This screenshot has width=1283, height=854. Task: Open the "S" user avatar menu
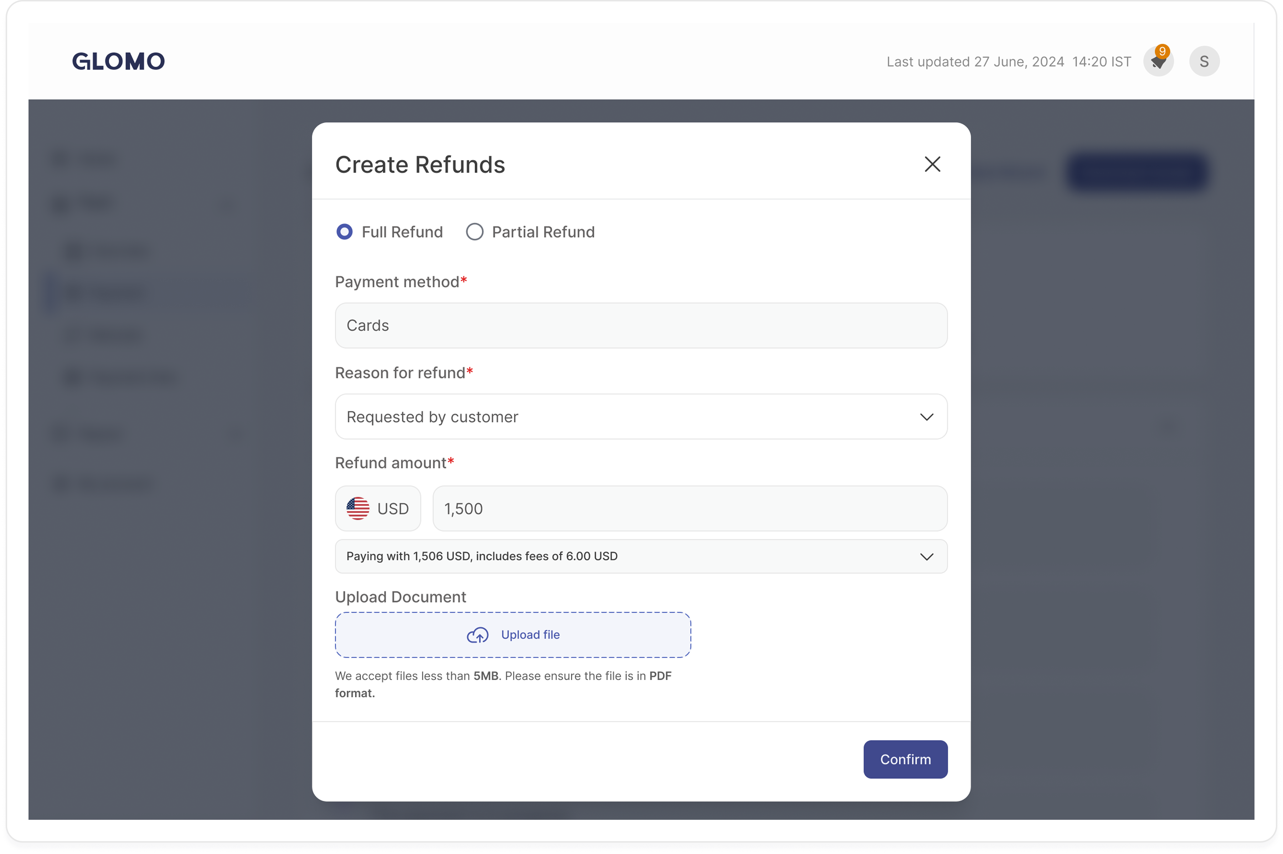1204,61
